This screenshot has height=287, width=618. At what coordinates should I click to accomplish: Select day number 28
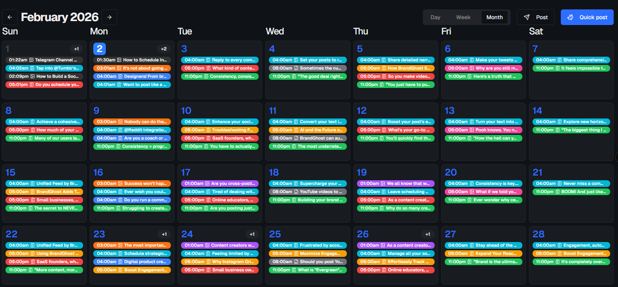click(538, 234)
